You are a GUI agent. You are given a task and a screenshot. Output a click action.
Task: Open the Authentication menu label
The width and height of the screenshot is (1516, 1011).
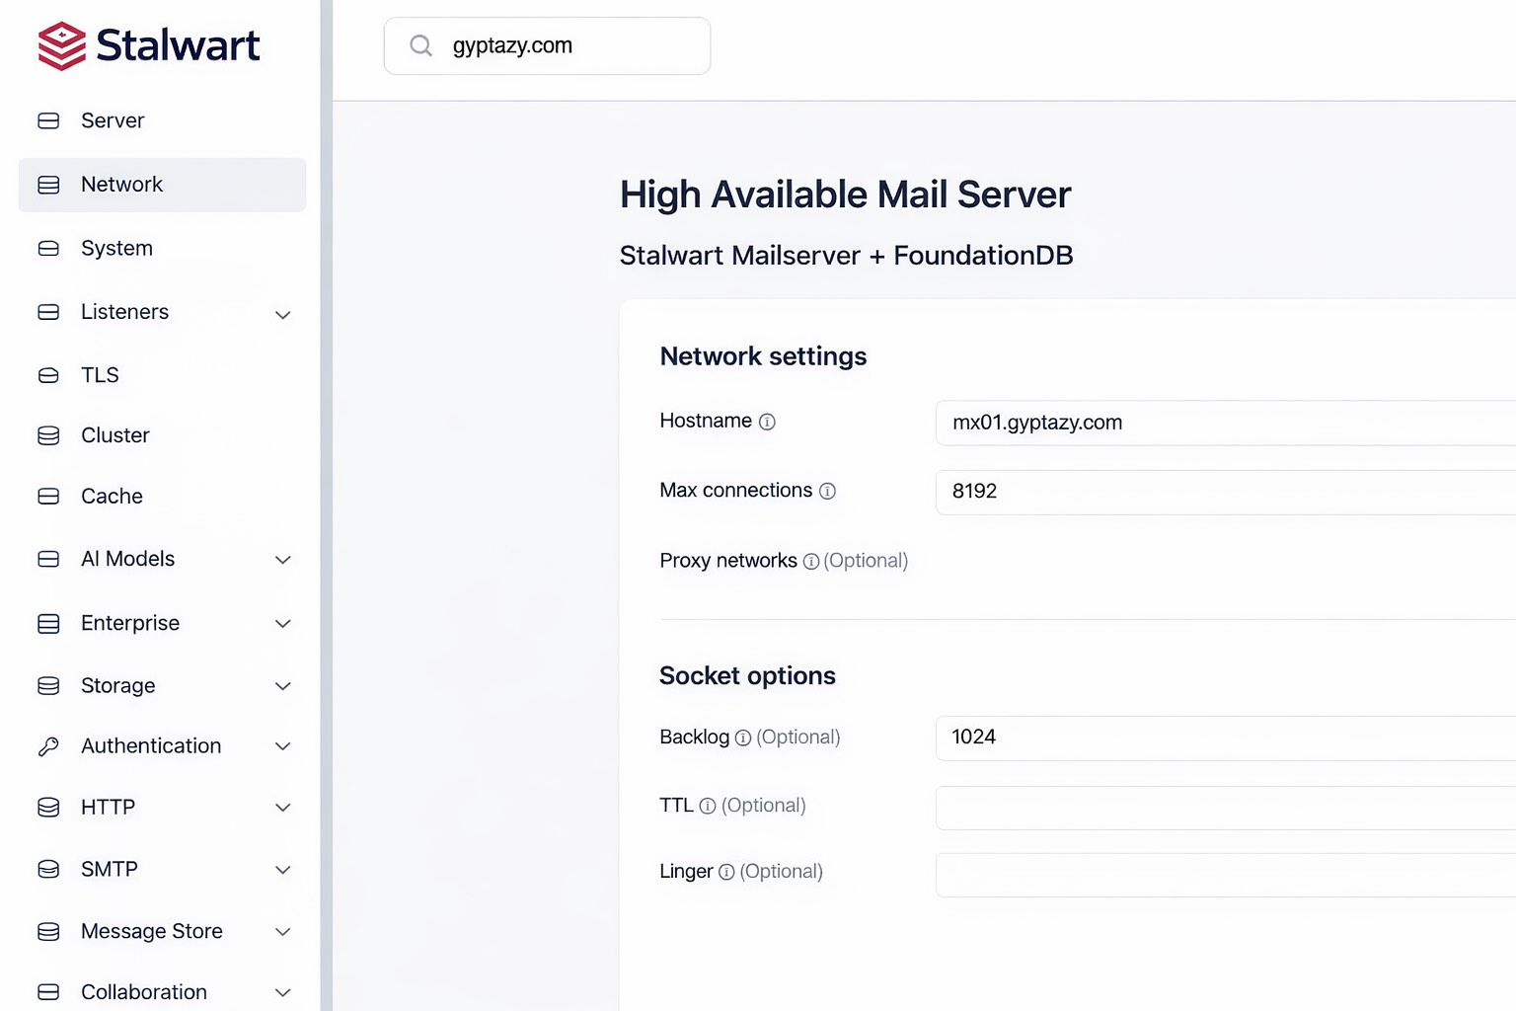tap(151, 746)
